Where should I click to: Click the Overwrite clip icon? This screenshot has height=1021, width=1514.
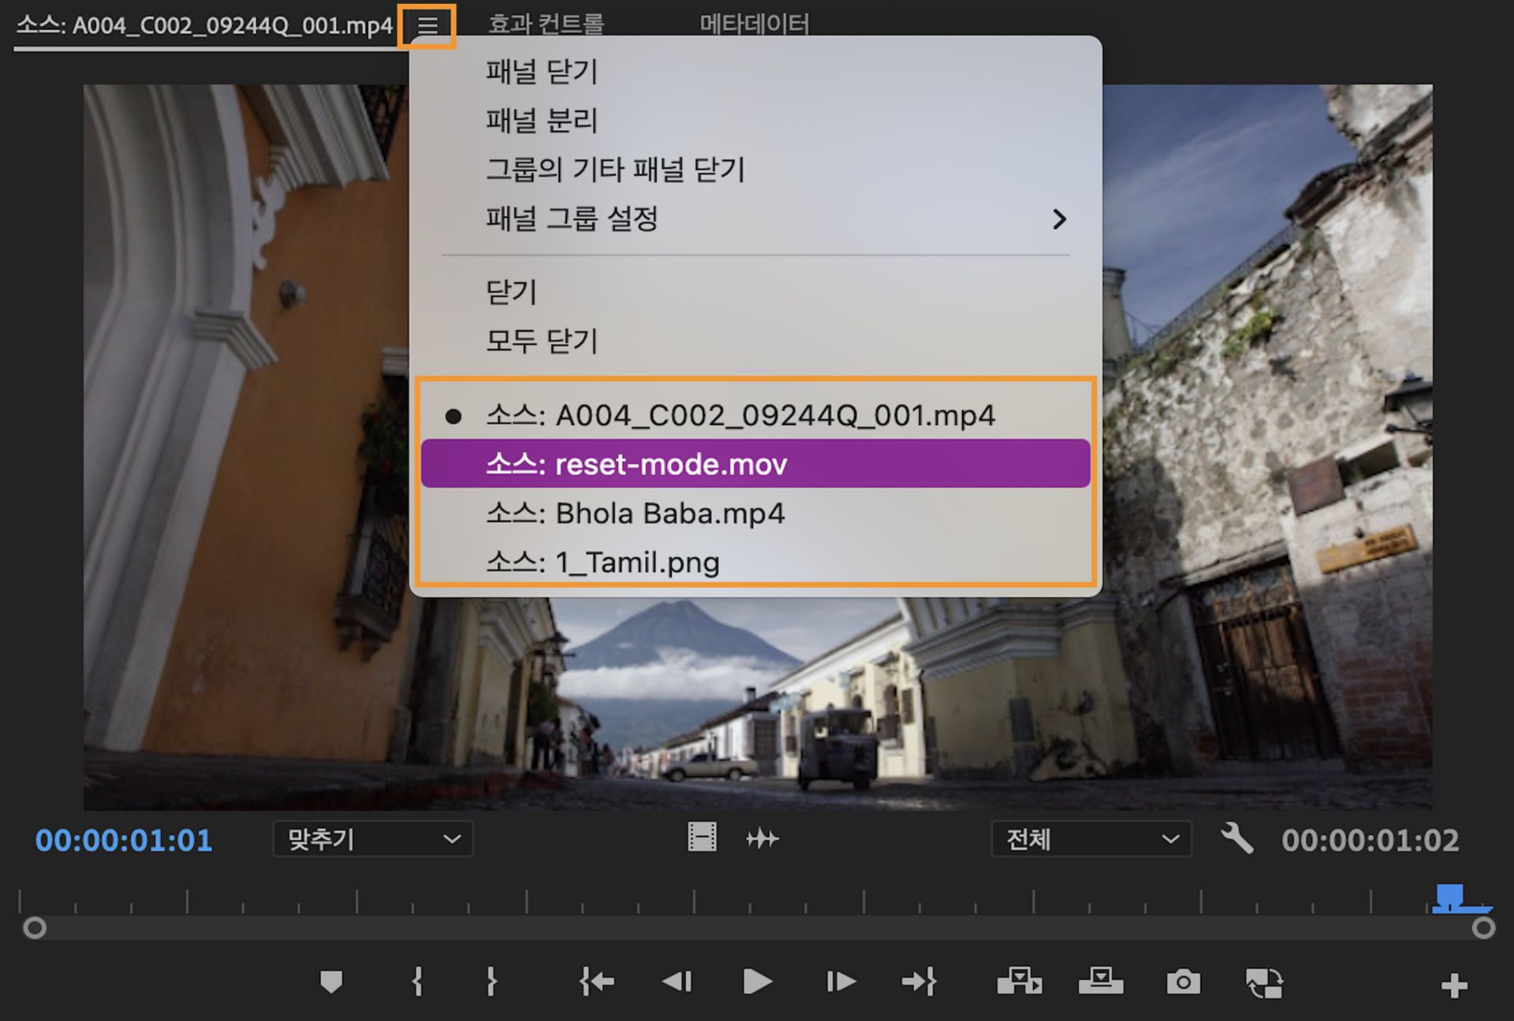[x=1101, y=982]
